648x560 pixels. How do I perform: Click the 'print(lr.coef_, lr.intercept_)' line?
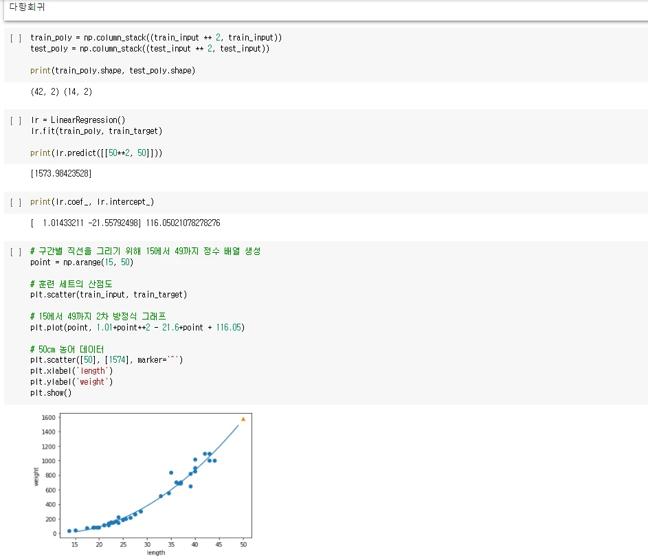(92, 202)
